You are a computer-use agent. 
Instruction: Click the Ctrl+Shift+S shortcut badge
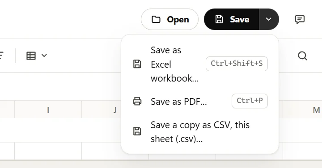(237, 64)
